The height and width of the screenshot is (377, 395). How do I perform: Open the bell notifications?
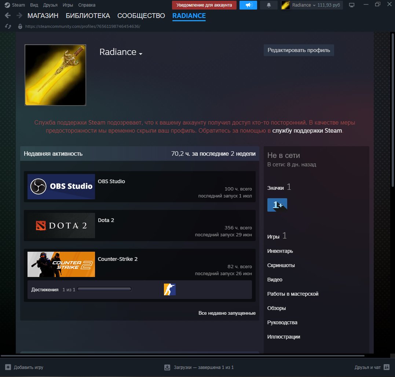pos(269,5)
